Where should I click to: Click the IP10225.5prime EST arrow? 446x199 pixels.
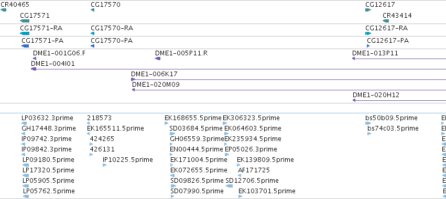pyautogui.click(x=104, y=165)
